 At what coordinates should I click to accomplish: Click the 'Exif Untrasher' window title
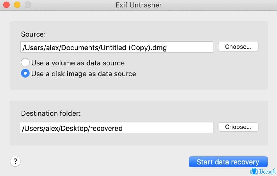(x=138, y=5)
